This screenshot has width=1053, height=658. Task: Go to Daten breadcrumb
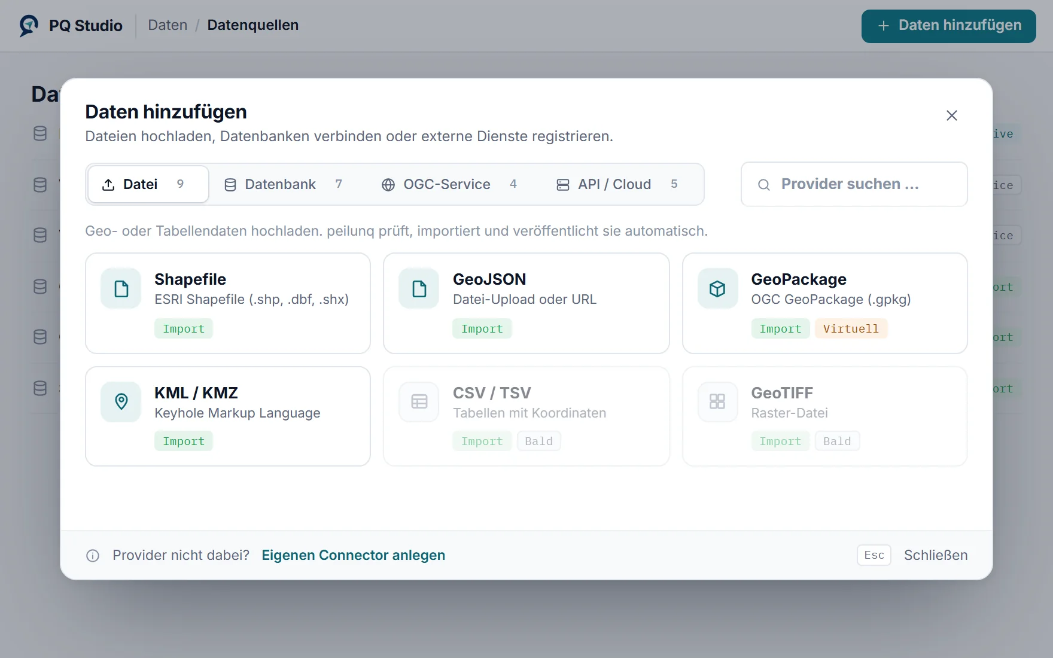click(168, 25)
